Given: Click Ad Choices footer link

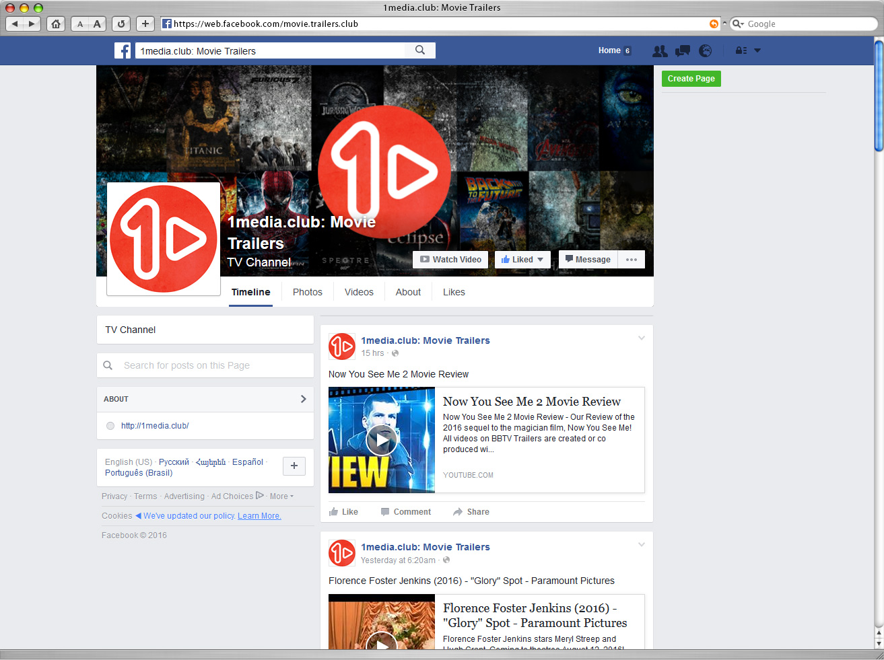Looking at the screenshot, I should coord(237,497).
